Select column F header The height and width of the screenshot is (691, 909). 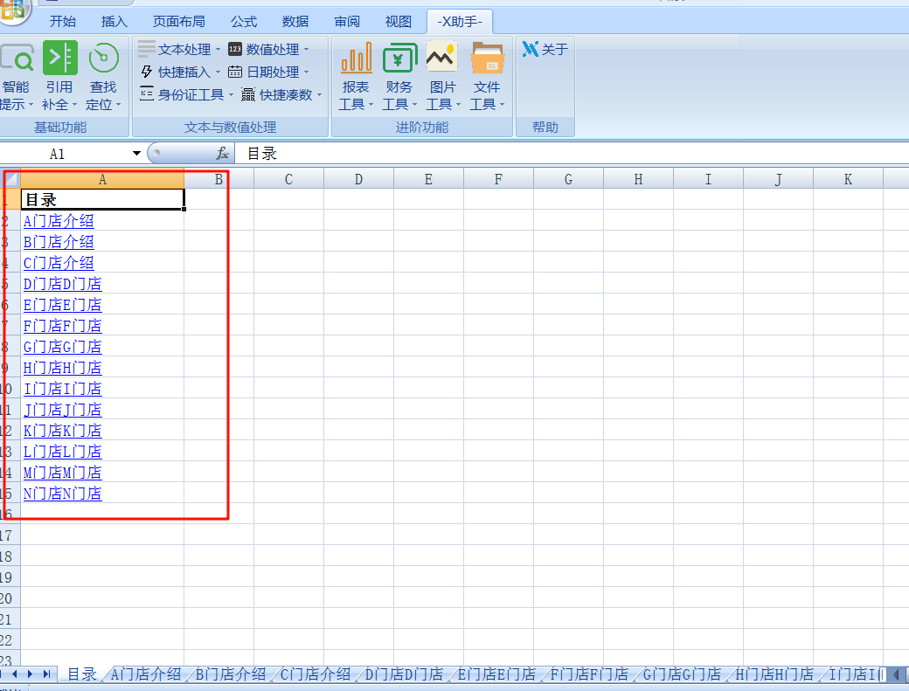click(498, 179)
